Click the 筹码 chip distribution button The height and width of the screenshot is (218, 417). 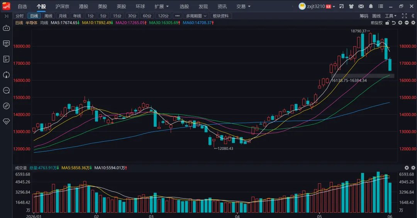pyautogui.click(x=364, y=16)
